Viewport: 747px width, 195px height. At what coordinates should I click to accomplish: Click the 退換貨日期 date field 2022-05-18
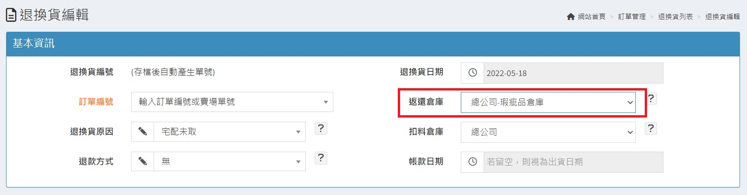[573, 73]
